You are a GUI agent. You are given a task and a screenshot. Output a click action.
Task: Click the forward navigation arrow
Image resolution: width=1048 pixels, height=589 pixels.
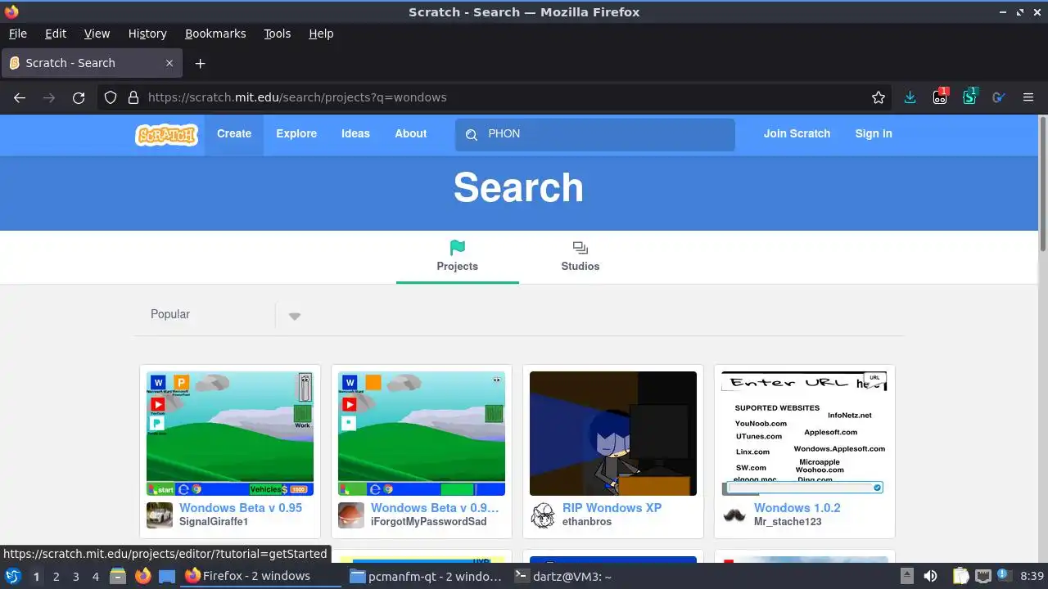(49, 97)
